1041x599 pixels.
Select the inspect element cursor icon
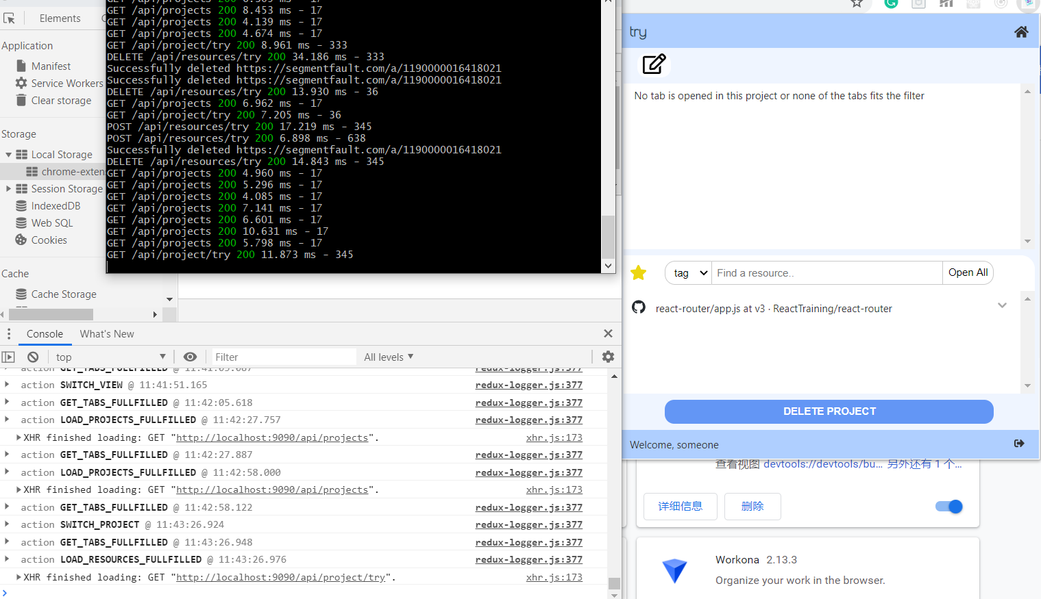pyautogui.click(x=9, y=18)
